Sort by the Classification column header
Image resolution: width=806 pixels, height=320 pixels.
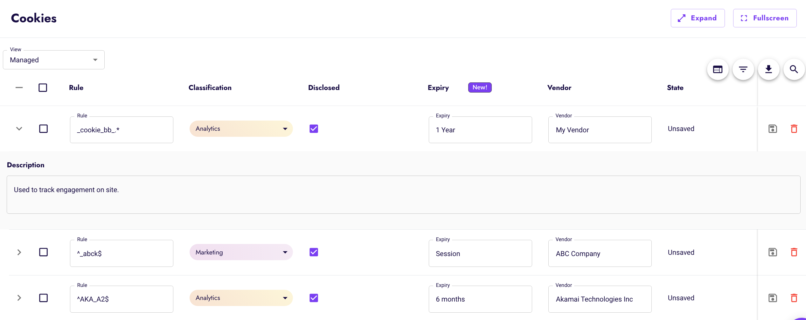click(x=210, y=88)
